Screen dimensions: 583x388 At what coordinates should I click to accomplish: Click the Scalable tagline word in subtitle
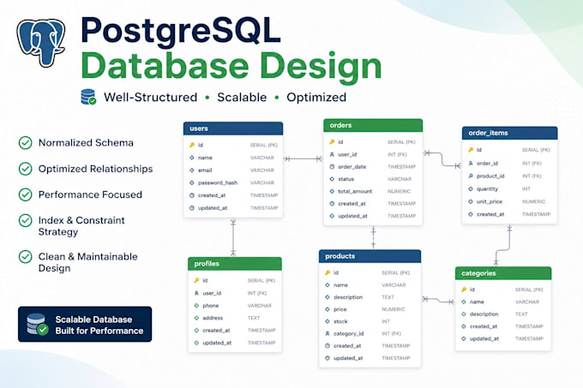[x=242, y=98]
